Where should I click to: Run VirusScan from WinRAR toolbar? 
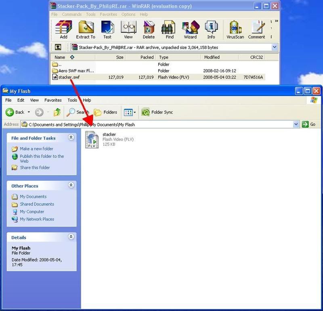tap(235, 29)
